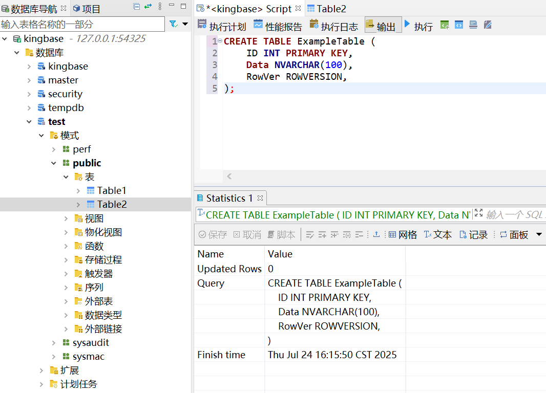The width and height of the screenshot is (546, 393).
Task: Click the table name filter input field
Action: tap(82, 24)
